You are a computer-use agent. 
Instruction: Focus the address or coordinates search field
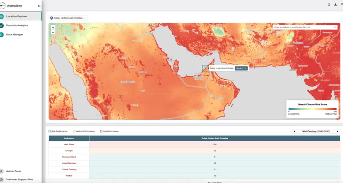(305, 27)
